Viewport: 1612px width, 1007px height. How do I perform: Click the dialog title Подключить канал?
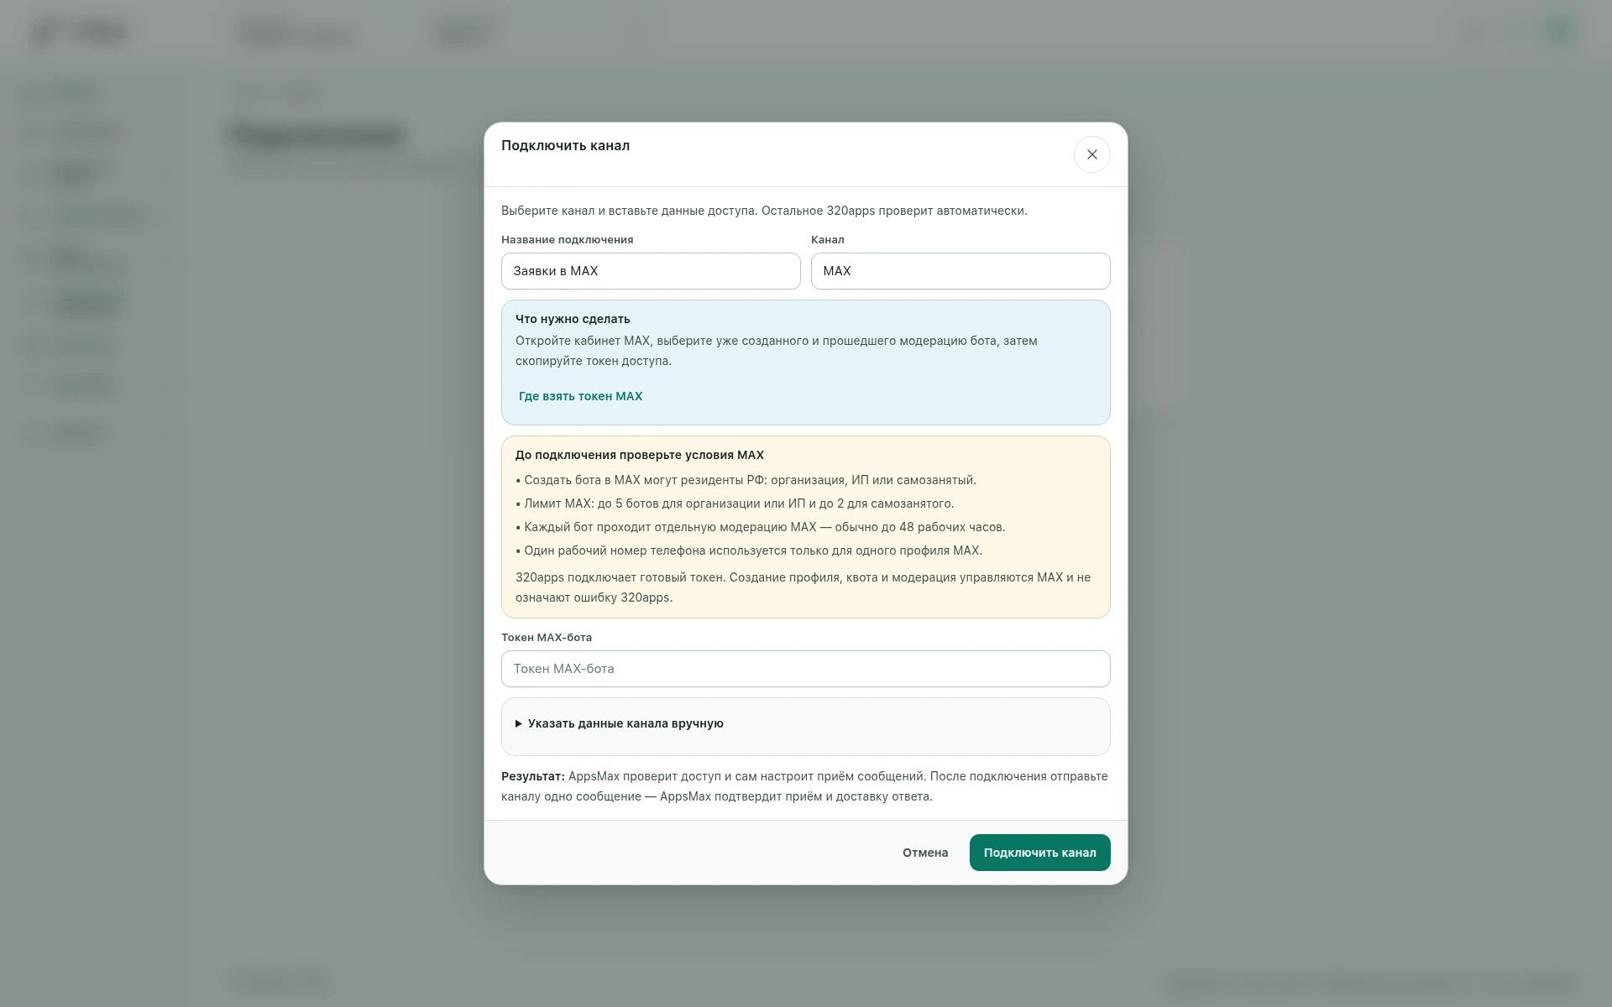coord(565,145)
